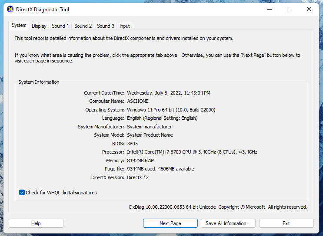Open the Input tab
The image size is (323, 236).
[125, 26]
